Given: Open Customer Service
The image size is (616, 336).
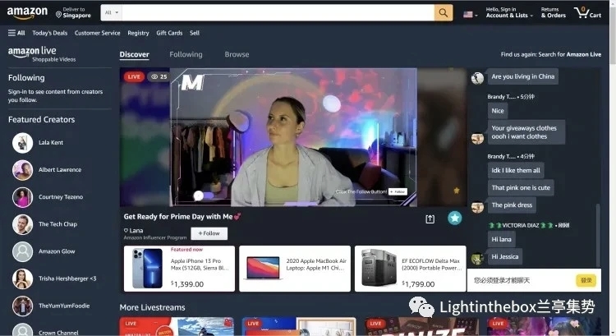Looking at the screenshot, I should coord(98,33).
